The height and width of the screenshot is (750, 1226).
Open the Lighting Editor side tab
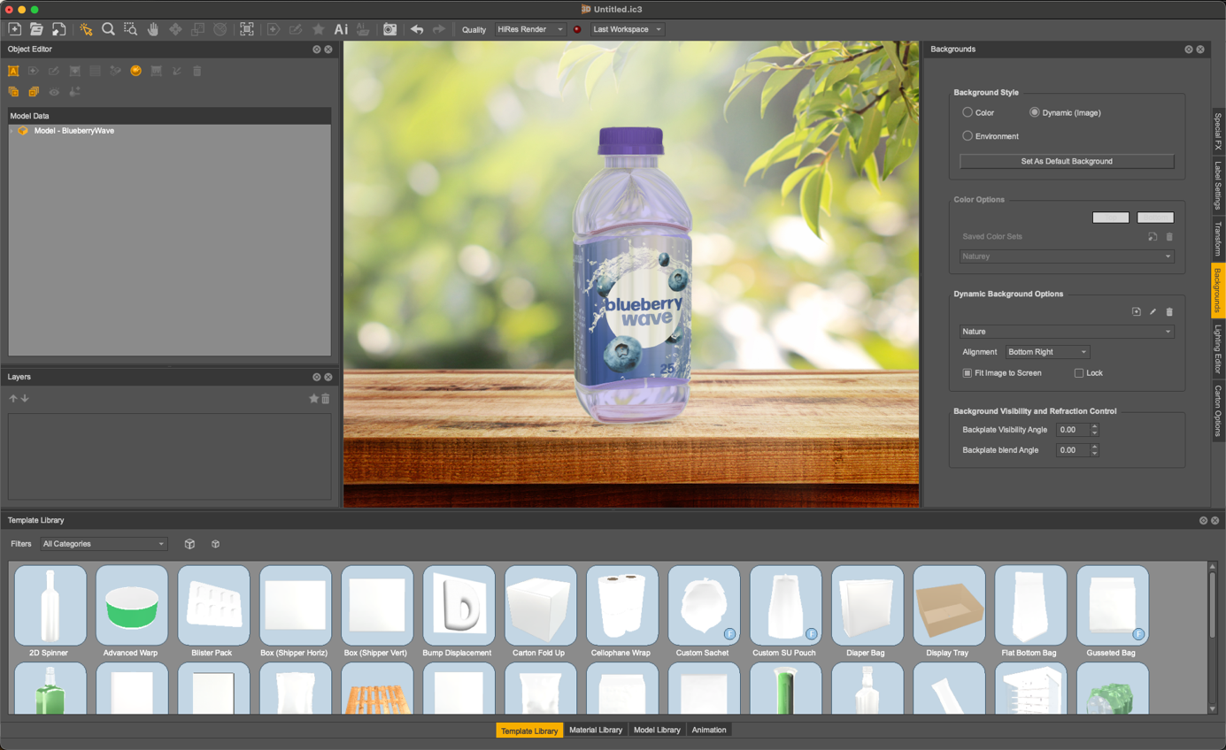pyautogui.click(x=1218, y=349)
